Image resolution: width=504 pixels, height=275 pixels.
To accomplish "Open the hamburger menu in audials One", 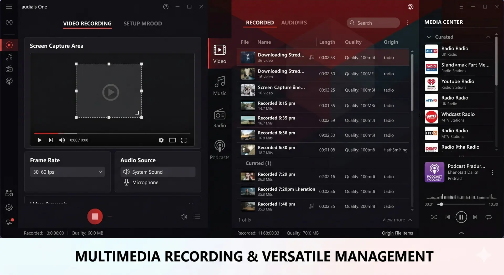I will (9, 7).
